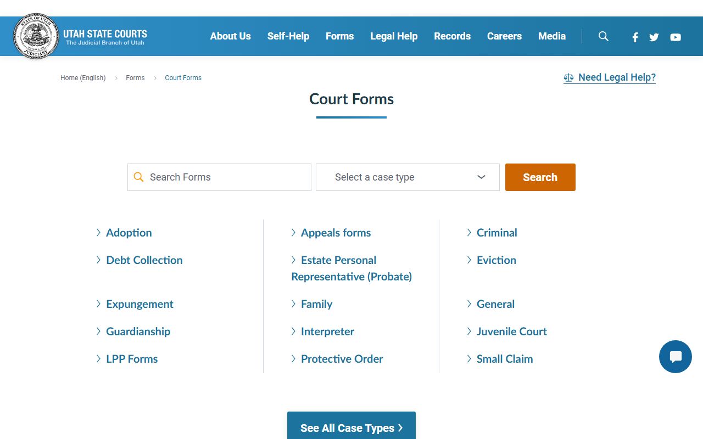Open Estate Personal Representative (Probate) forms
This screenshot has width=703, height=439.
[x=351, y=268]
